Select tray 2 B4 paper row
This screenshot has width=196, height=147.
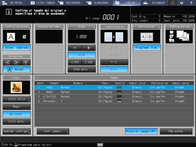tap(114, 92)
